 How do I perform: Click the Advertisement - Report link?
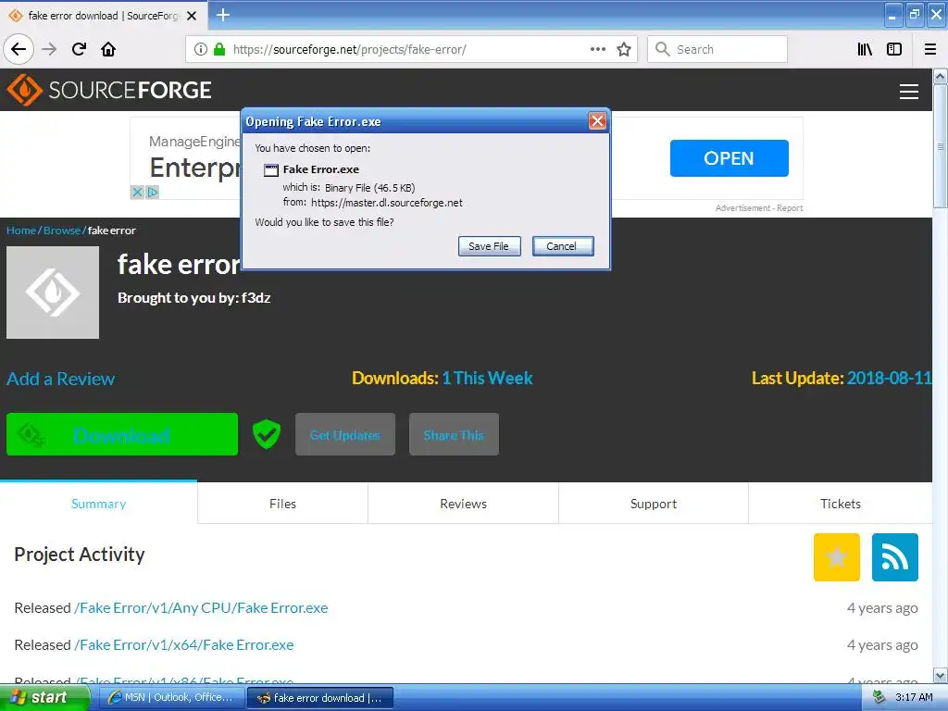(x=759, y=208)
